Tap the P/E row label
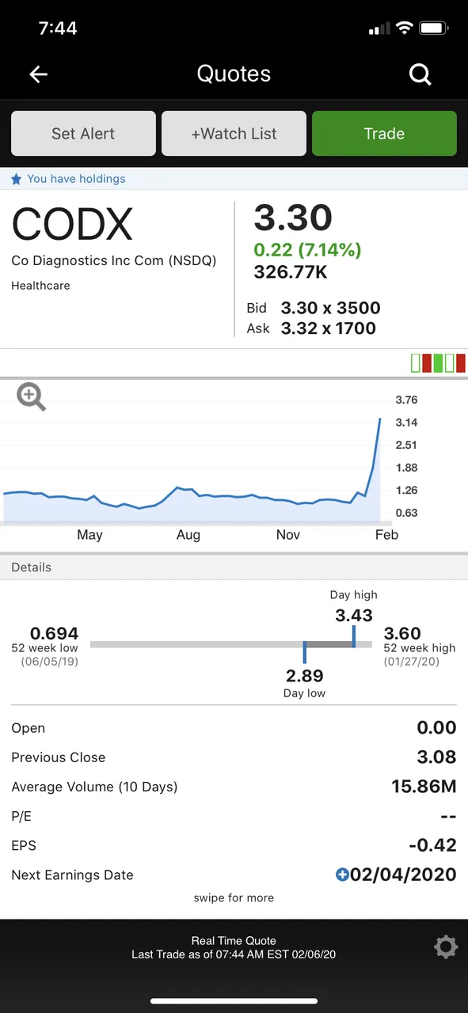Viewport: 468px width, 1013px height. coord(21,816)
